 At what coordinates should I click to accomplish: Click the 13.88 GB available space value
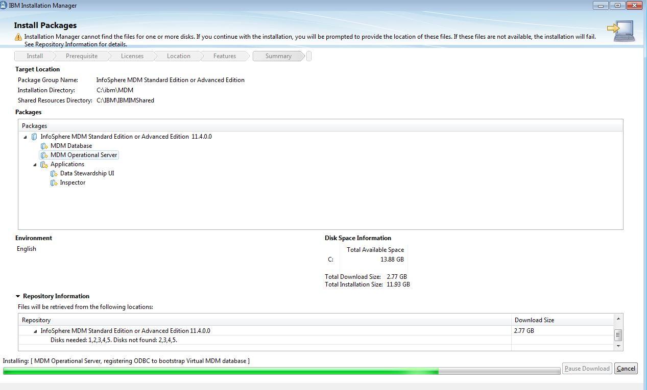point(392,259)
